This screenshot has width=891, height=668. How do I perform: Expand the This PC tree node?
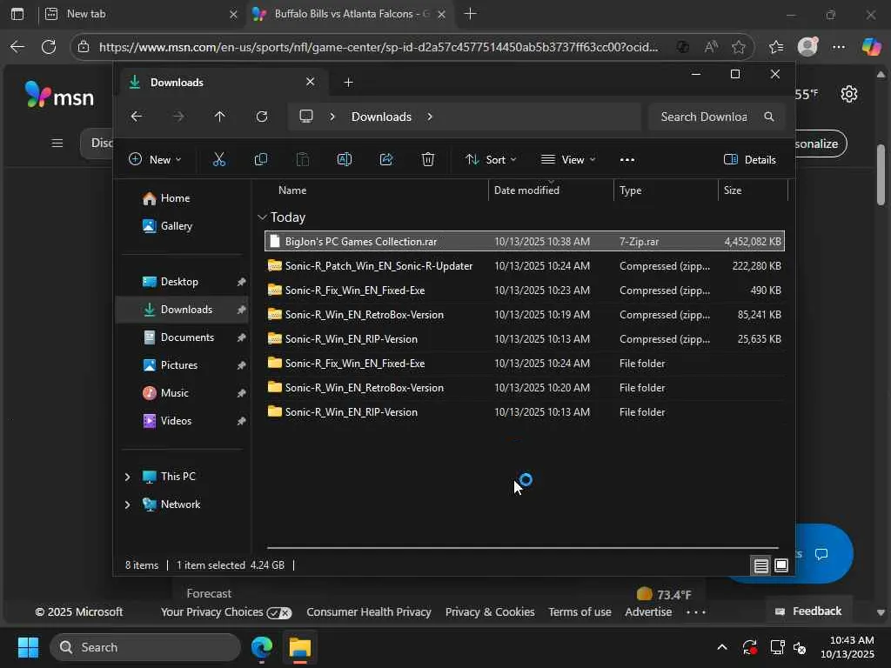coord(127,477)
